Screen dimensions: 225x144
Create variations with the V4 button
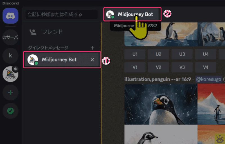(x=206, y=67)
